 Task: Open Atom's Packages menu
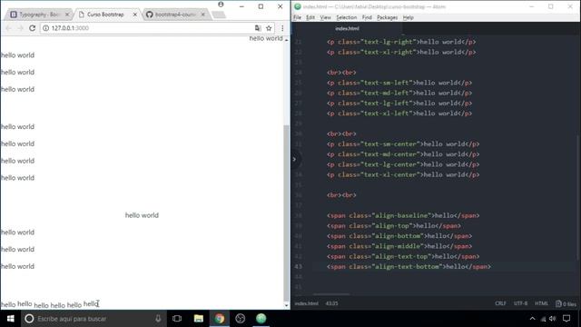point(388,17)
